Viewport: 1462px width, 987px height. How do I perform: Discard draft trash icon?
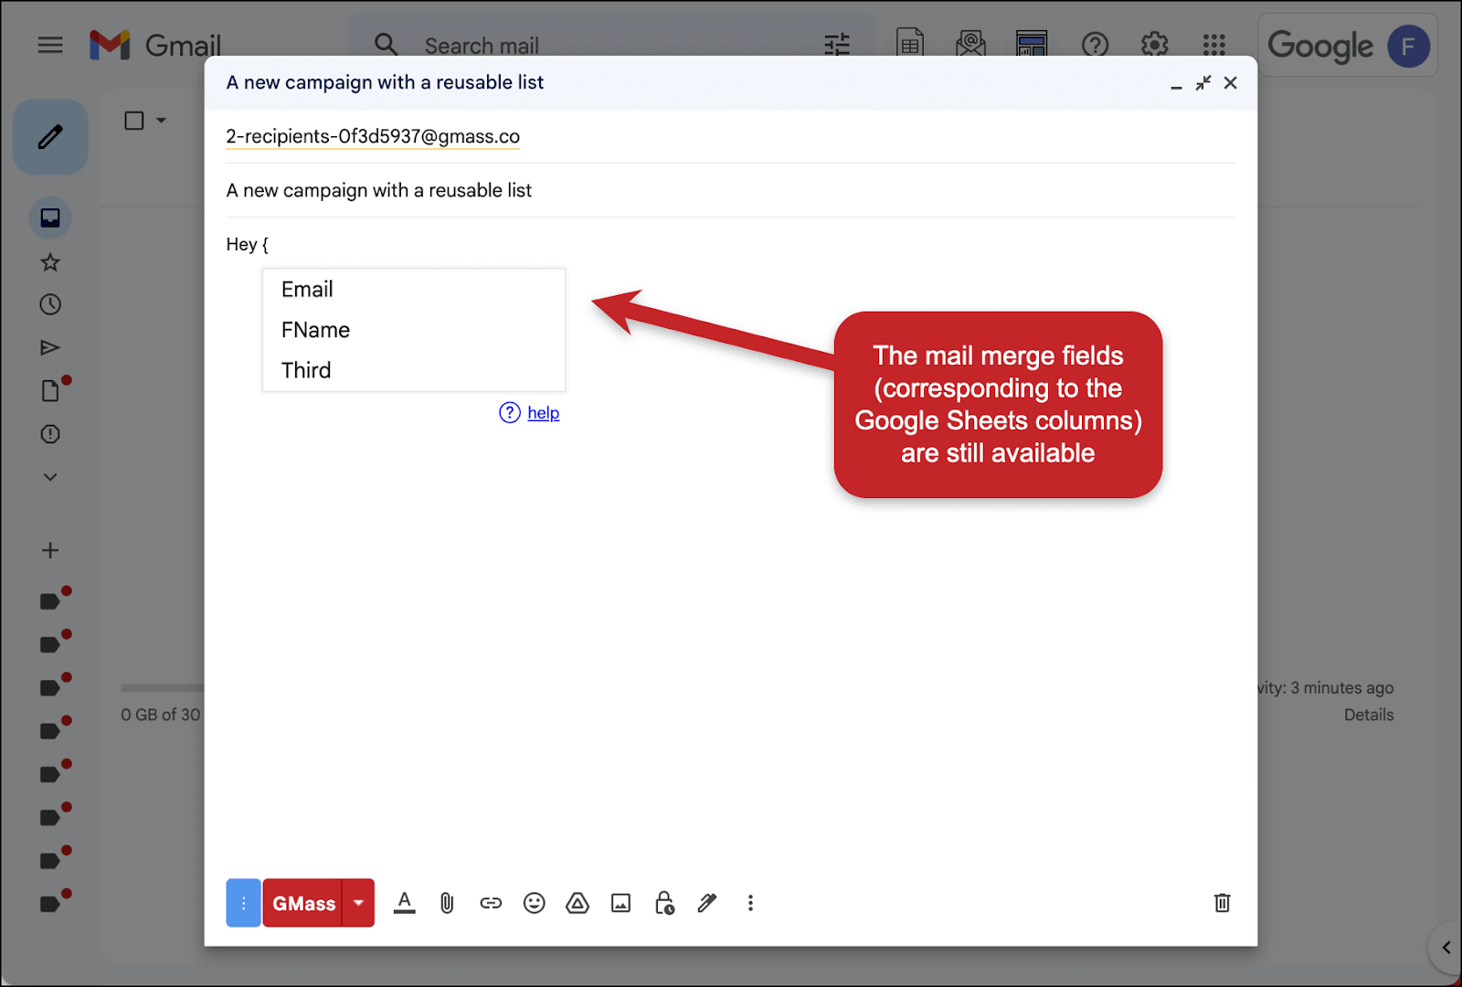click(x=1222, y=903)
